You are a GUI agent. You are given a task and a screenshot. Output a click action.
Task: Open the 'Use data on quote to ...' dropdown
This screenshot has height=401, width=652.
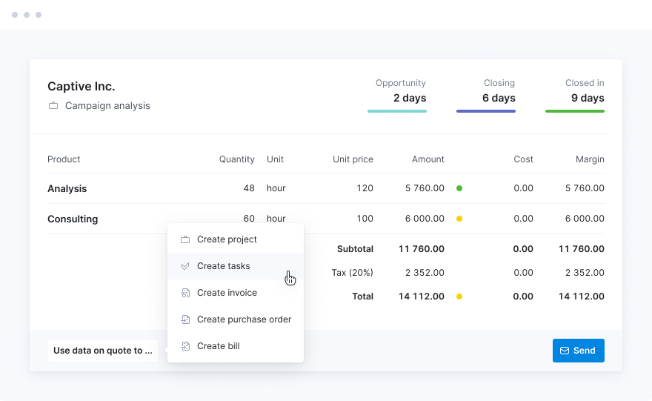[x=103, y=351]
